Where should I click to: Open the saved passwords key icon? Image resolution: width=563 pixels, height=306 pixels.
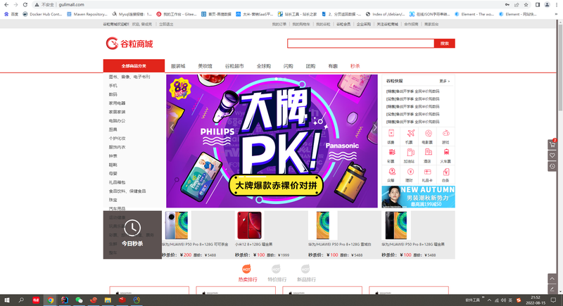point(507,5)
